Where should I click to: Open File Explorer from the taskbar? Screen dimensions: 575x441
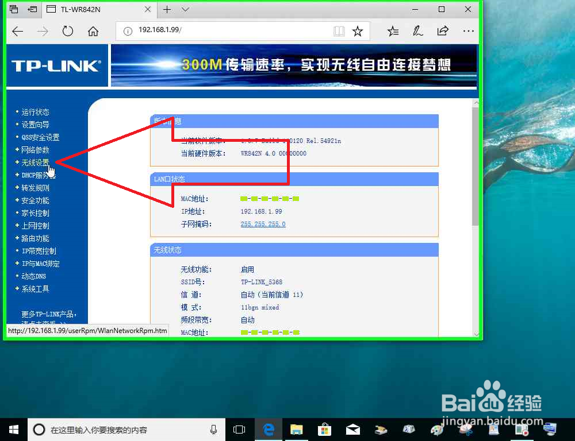tap(296, 430)
